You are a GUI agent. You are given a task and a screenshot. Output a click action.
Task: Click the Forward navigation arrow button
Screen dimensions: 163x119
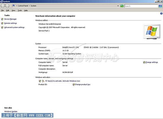(7, 6)
